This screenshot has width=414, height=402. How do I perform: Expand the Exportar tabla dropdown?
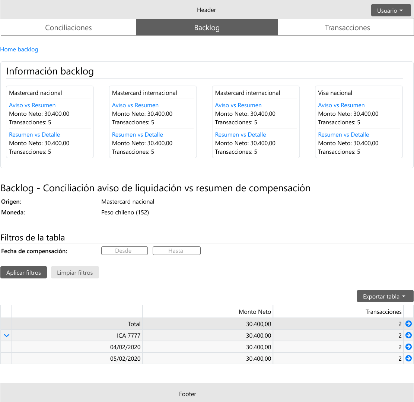point(385,296)
